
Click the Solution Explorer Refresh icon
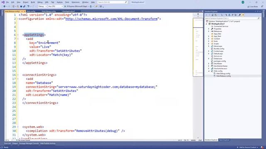tap(229, 15)
